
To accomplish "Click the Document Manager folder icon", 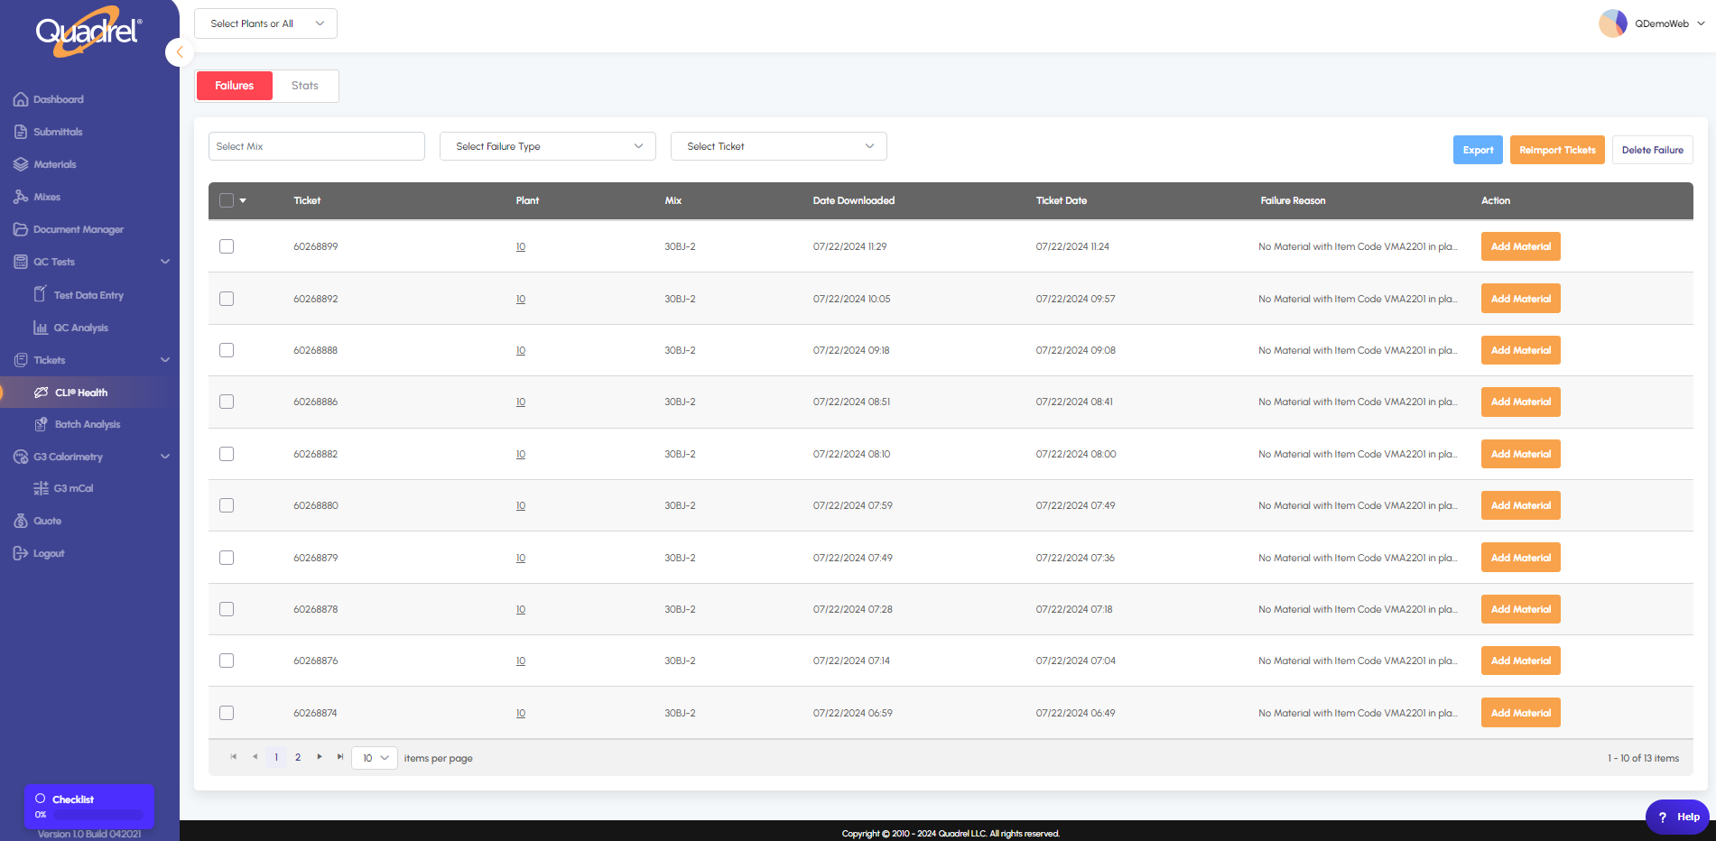I will click(21, 229).
